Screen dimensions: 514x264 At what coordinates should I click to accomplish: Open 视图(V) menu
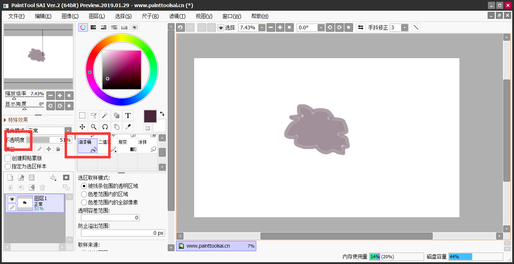pos(204,16)
